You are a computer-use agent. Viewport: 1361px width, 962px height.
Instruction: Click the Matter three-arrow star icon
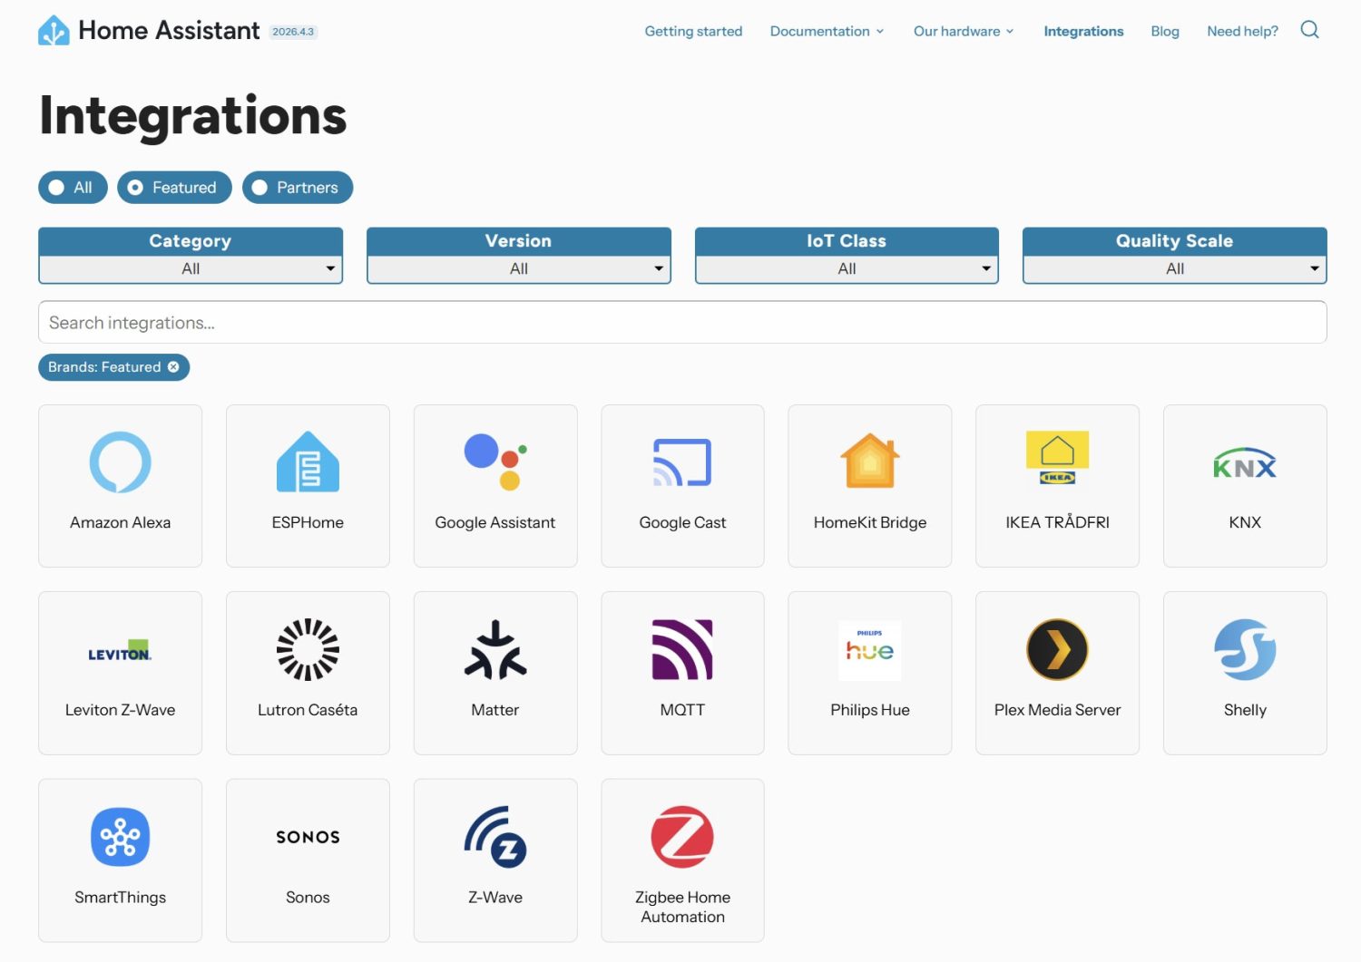click(x=495, y=650)
